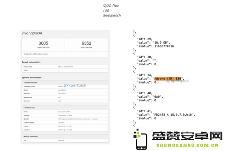Click the JSON line "id": 29

(x=144, y=39)
